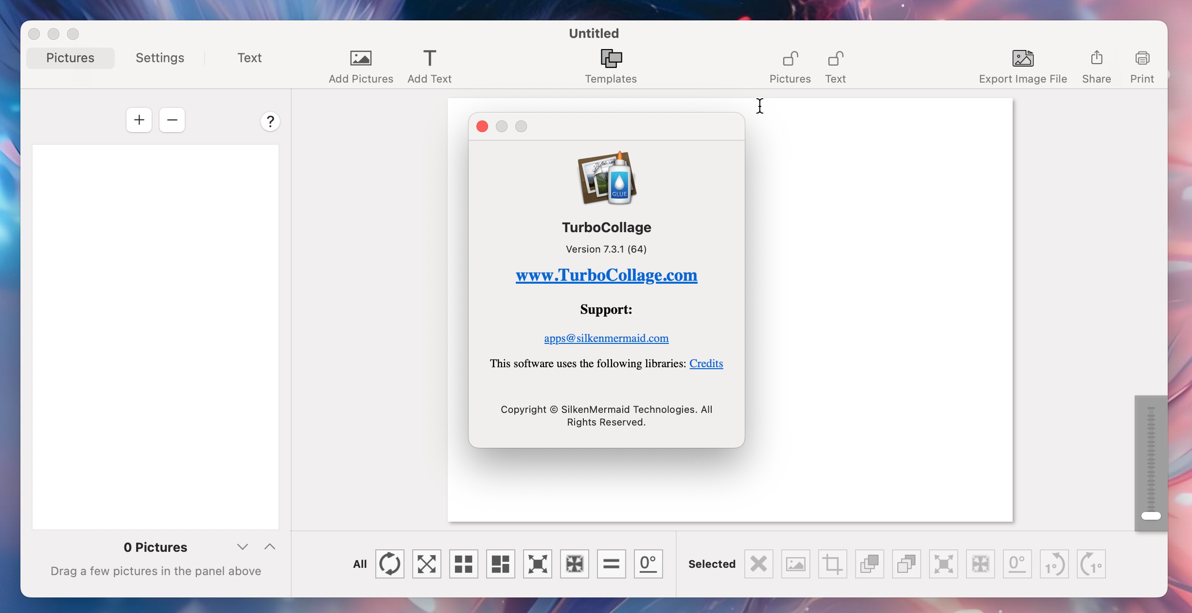Click the plus button to add pictures
The height and width of the screenshot is (613, 1192).
pyautogui.click(x=139, y=120)
